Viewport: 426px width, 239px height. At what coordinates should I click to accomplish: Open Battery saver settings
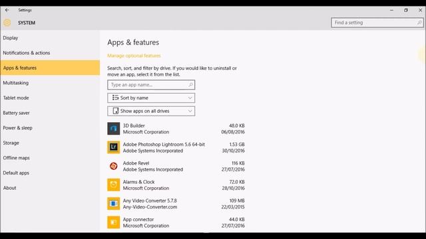tap(50, 113)
